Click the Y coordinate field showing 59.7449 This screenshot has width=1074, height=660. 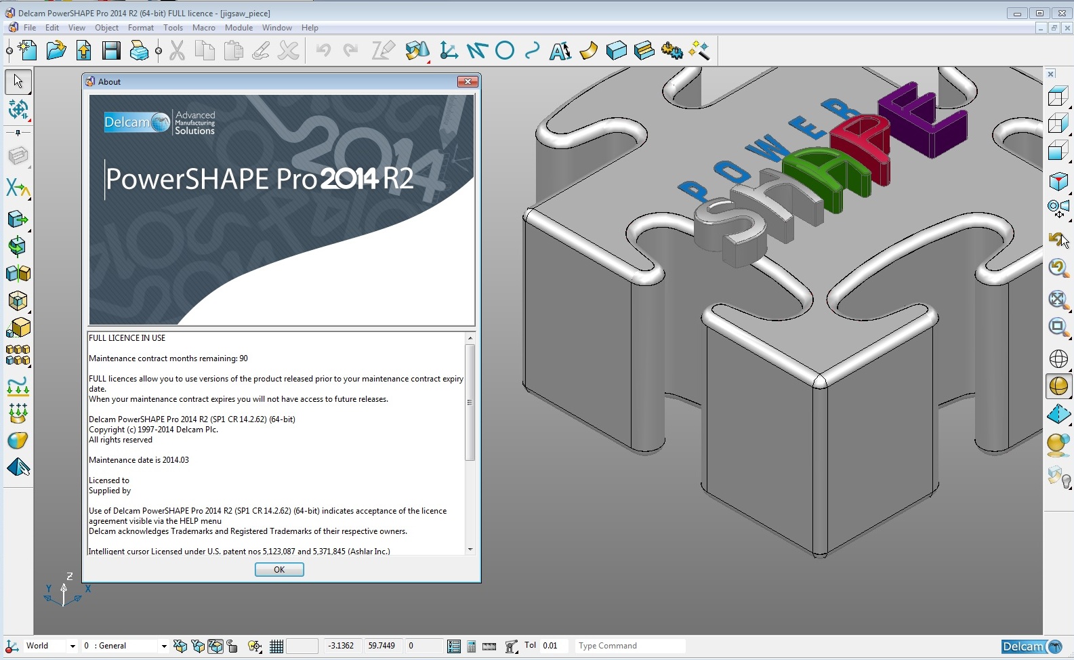(384, 646)
